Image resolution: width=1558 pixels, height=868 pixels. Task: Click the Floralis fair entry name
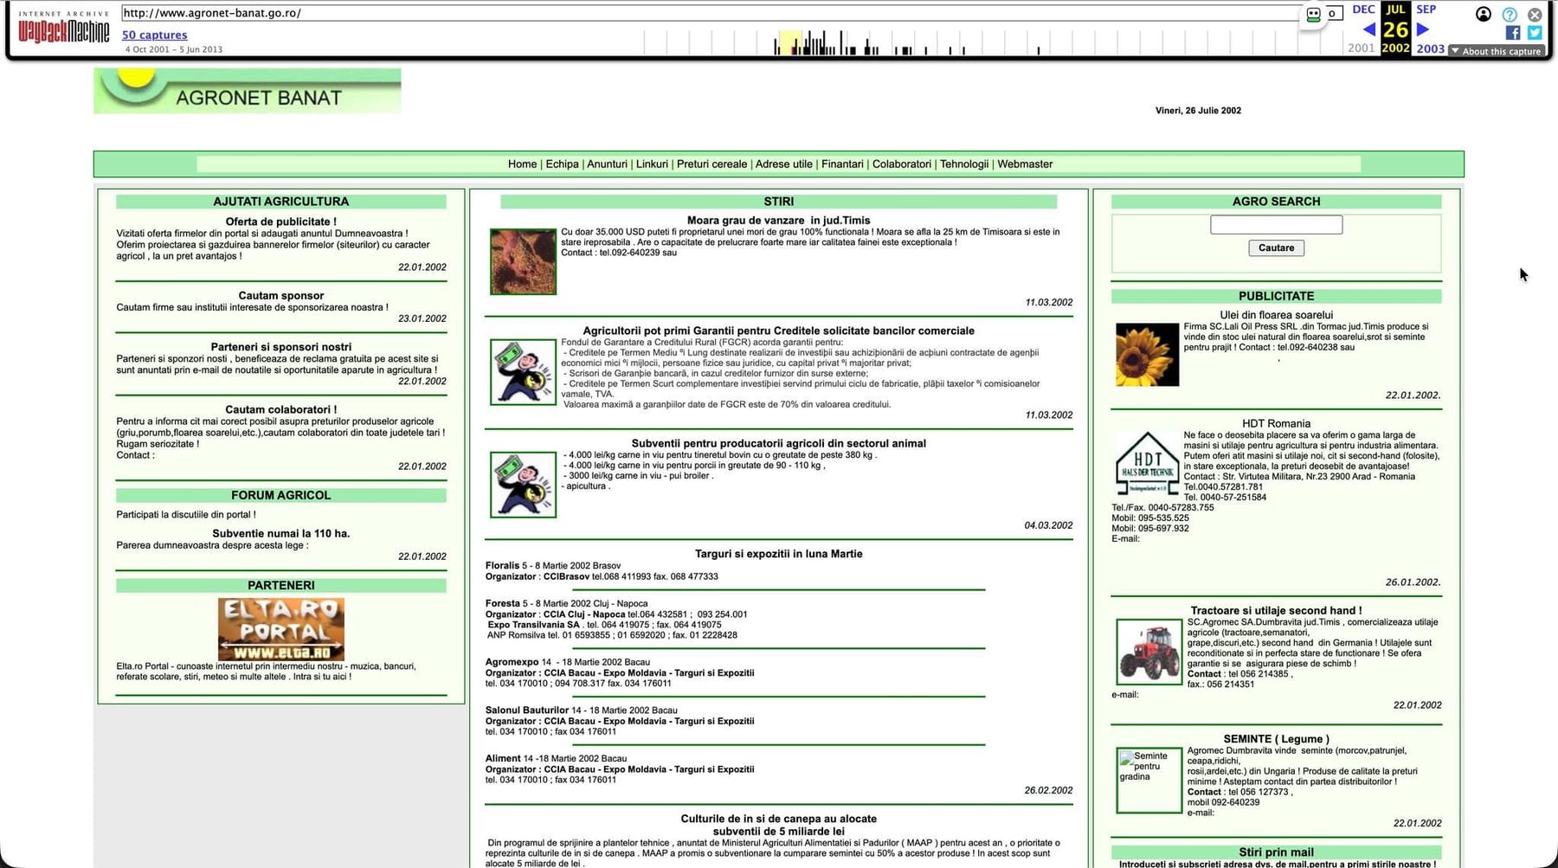point(502,566)
